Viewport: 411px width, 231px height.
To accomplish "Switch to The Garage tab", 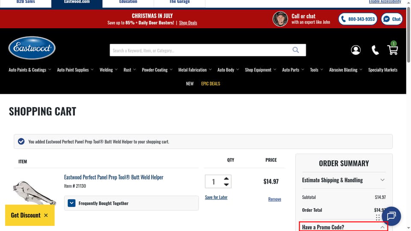I will pyautogui.click(x=179, y=2).
